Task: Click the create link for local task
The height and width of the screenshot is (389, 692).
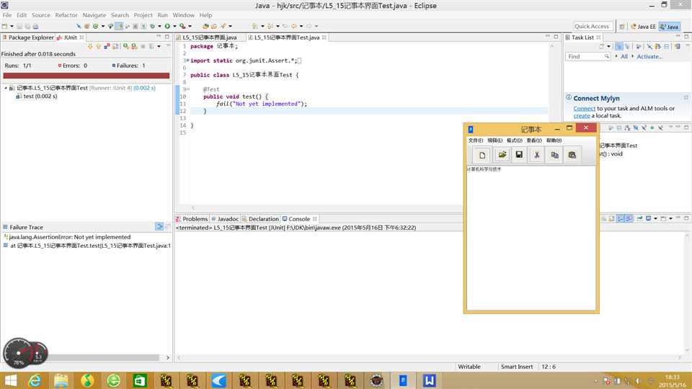Action: tap(582, 115)
